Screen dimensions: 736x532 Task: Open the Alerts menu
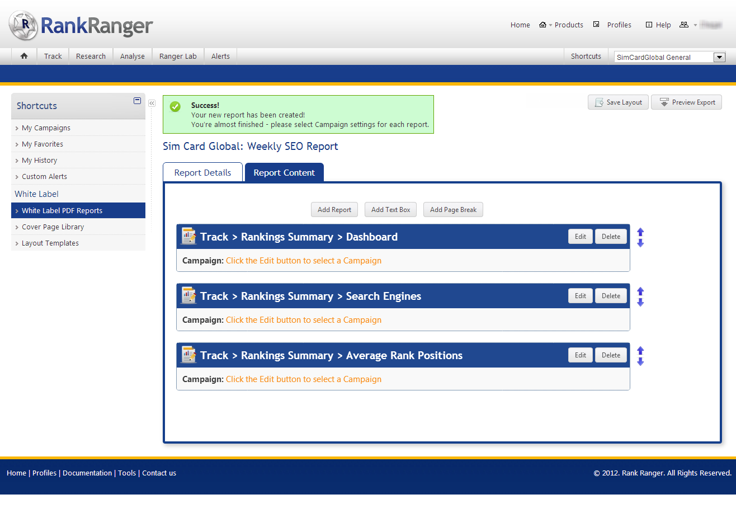pyautogui.click(x=220, y=56)
